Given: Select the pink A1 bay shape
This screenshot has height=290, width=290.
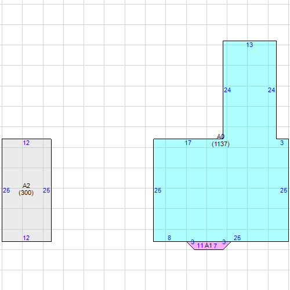Looking at the screenshot, I should pos(209,245).
